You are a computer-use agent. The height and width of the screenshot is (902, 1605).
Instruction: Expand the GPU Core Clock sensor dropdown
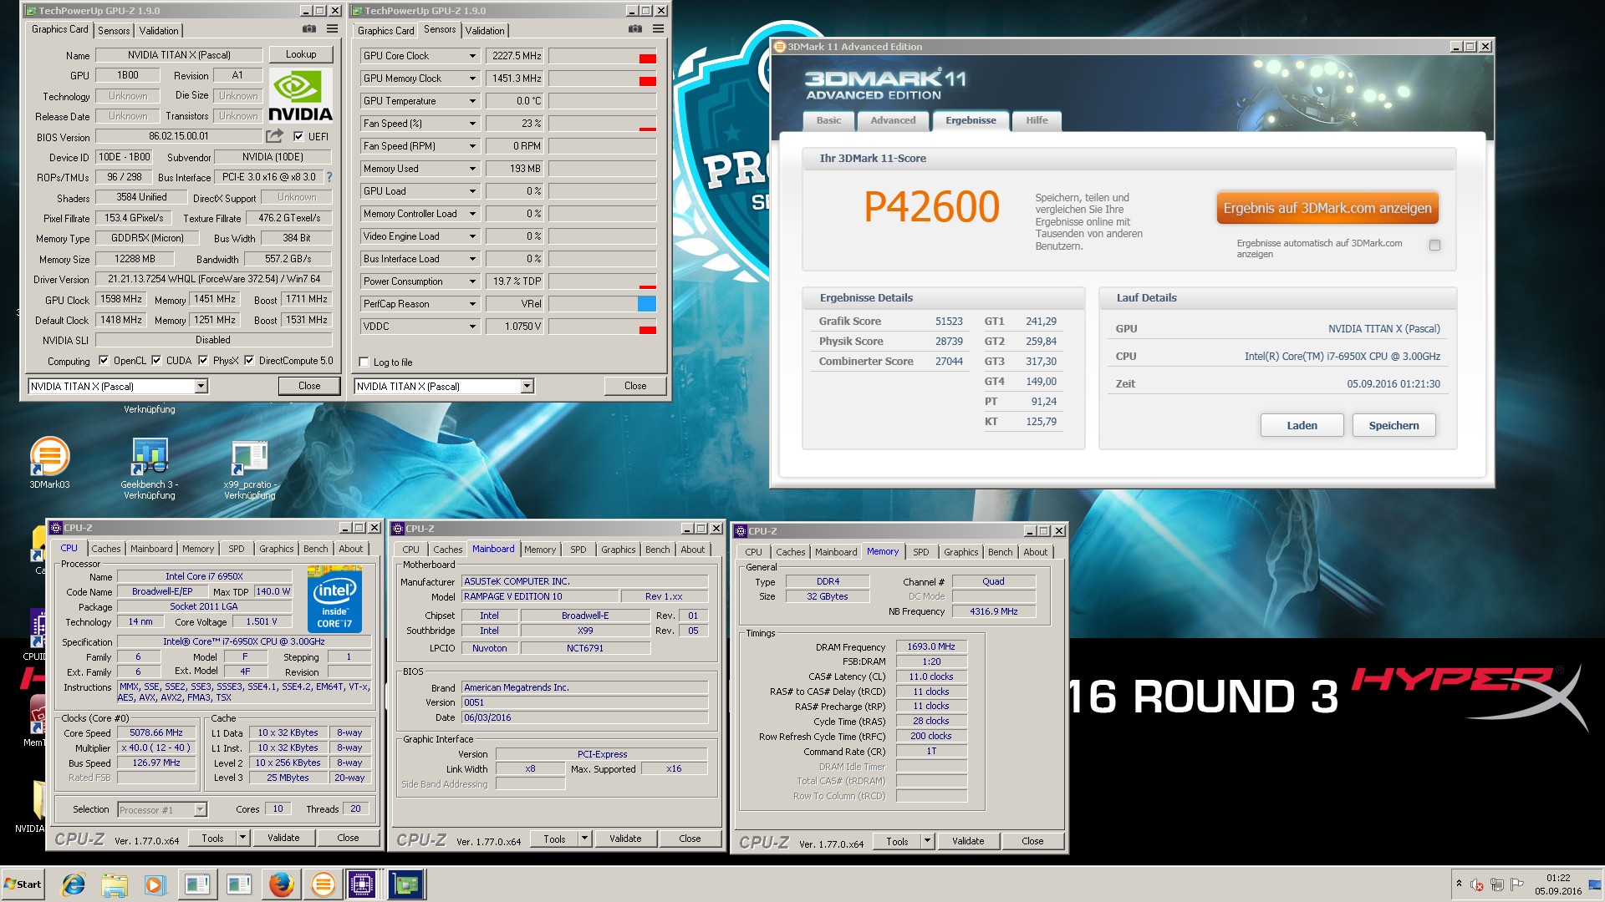(472, 56)
